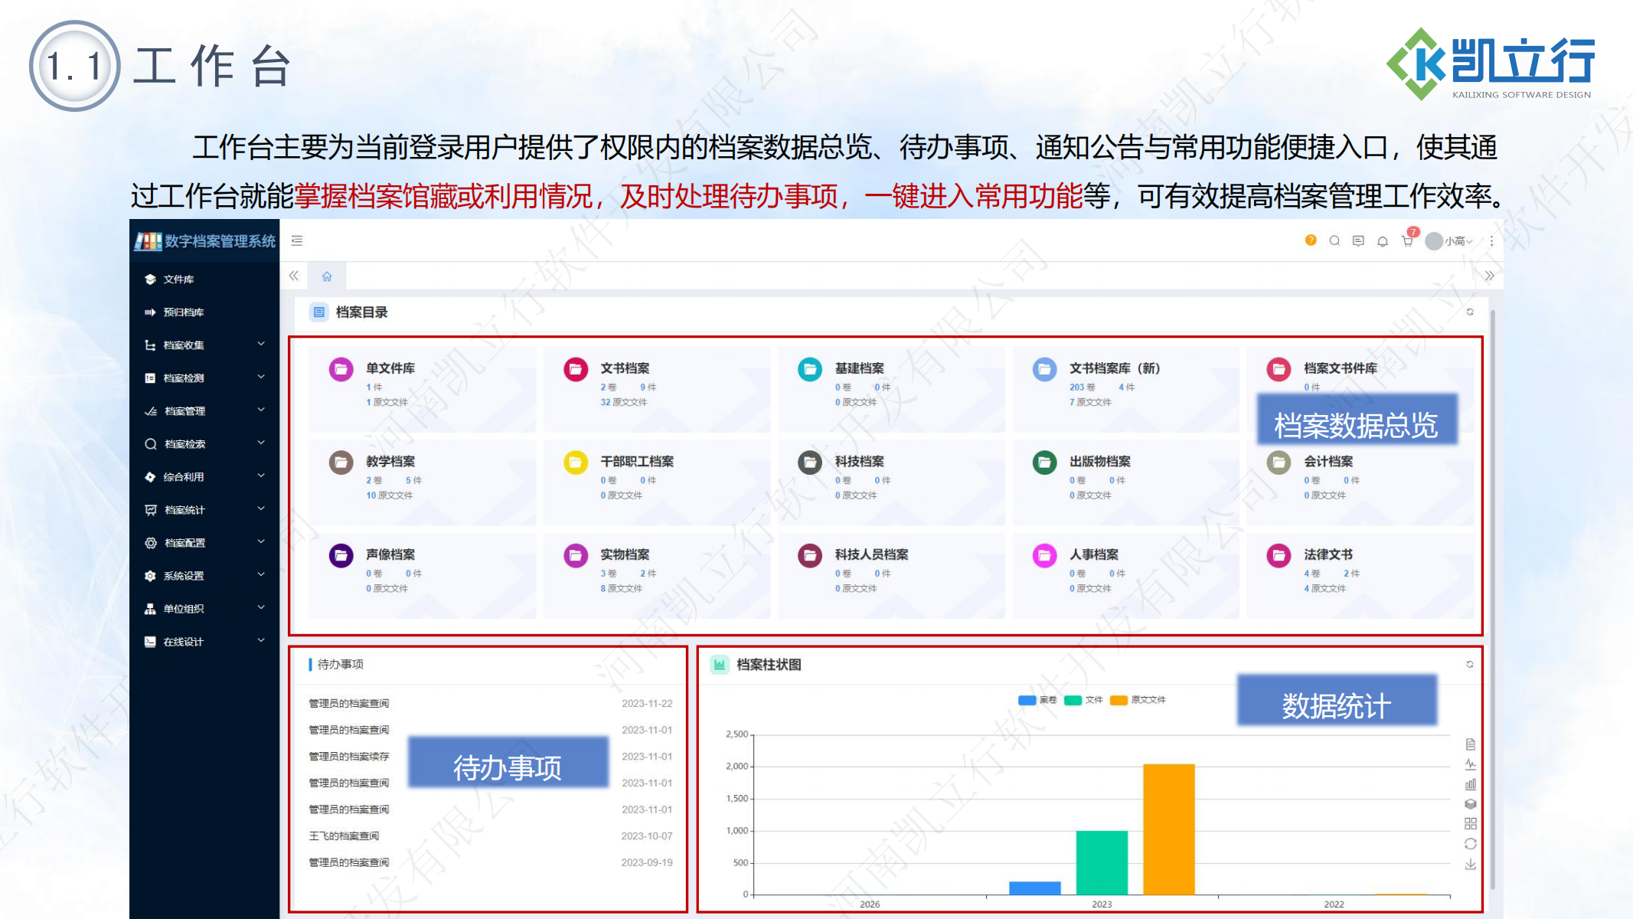Viewport: 1633px width, 919px height.
Task: Toggle 原文文件 legend series in chart
Action: [x=1138, y=700]
